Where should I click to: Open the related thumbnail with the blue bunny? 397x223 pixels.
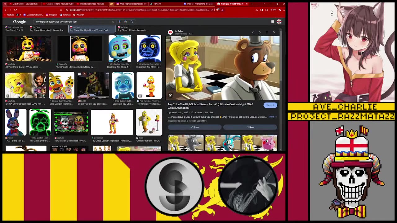(x=222, y=143)
